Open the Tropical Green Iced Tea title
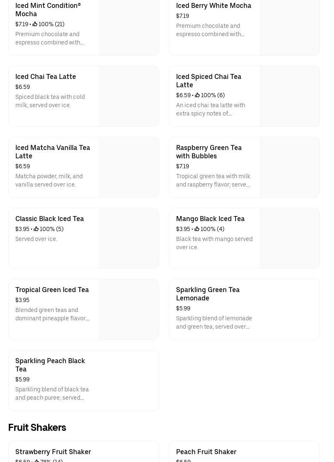334x462 pixels. [x=52, y=290]
